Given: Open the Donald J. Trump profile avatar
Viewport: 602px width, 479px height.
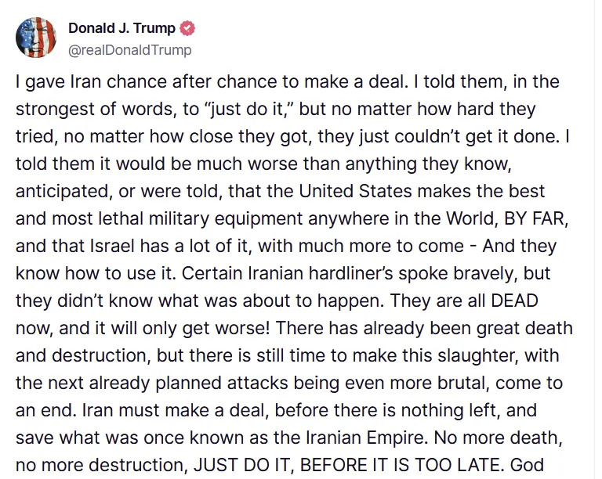Looking at the screenshot, I should (x=36, y=38).
